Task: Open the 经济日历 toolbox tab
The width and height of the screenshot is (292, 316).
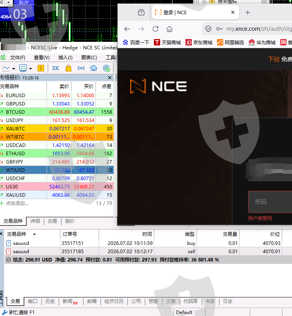Action: 114,301
